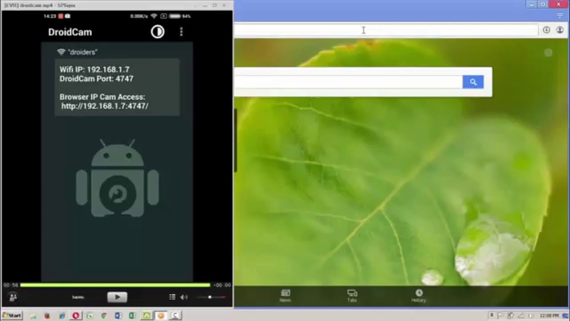Open the browser menu lines icon
Screen dimensions: 570x321
pyautogui.click(x=561, y=16)
